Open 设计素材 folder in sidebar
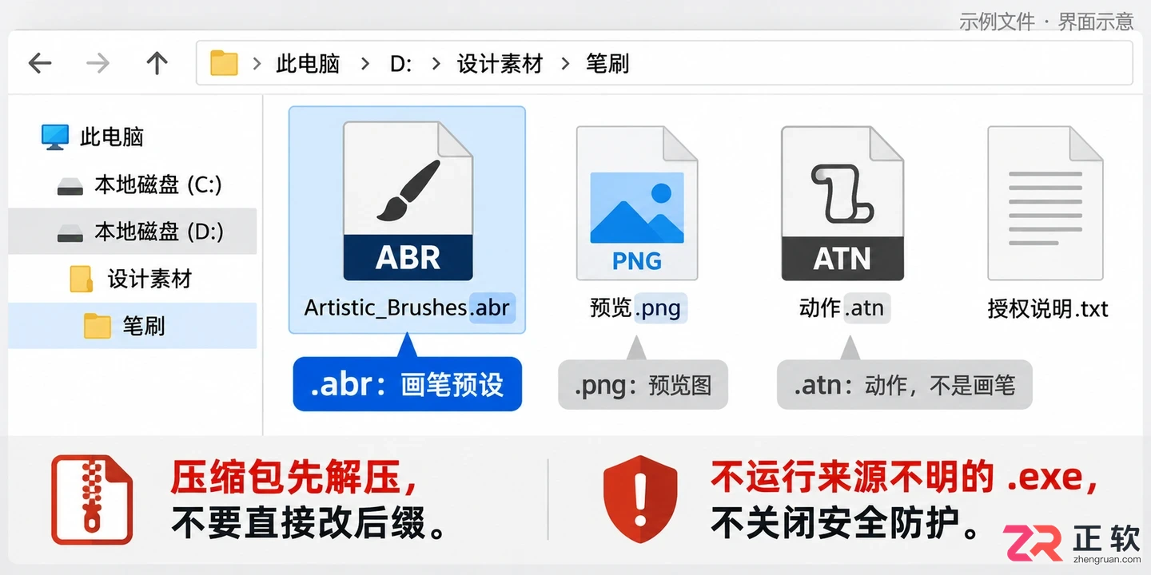The image size is (1151, 575). click(x=133, y=279)
